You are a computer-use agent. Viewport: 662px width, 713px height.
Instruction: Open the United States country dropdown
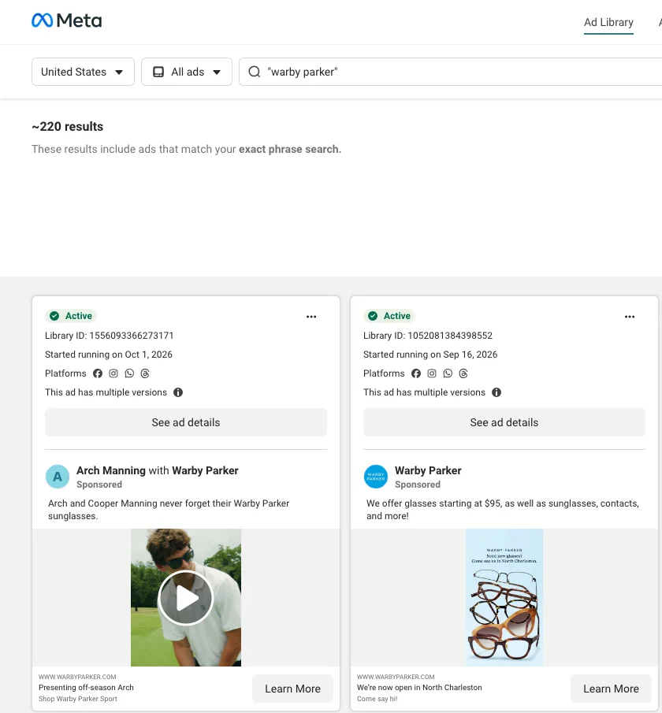pyautogui.click(x=83, y=72)
